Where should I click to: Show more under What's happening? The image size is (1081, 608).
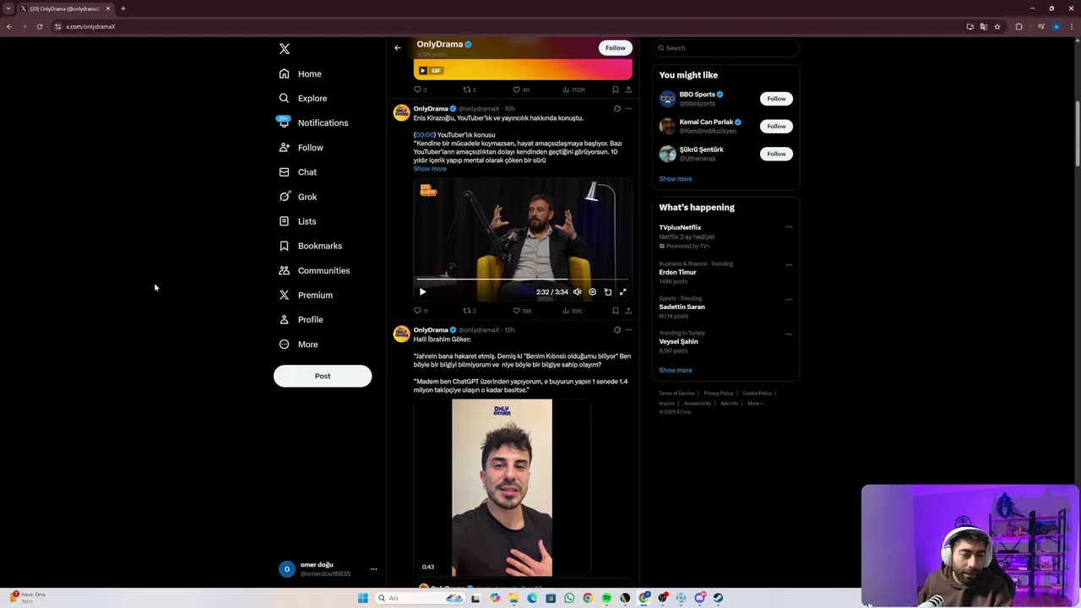[x=676, y=370]
